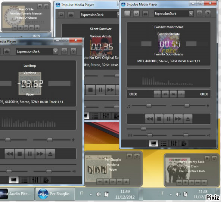
Task: Fast-forward in Loniterp window
Action: [x=40, y=154]
